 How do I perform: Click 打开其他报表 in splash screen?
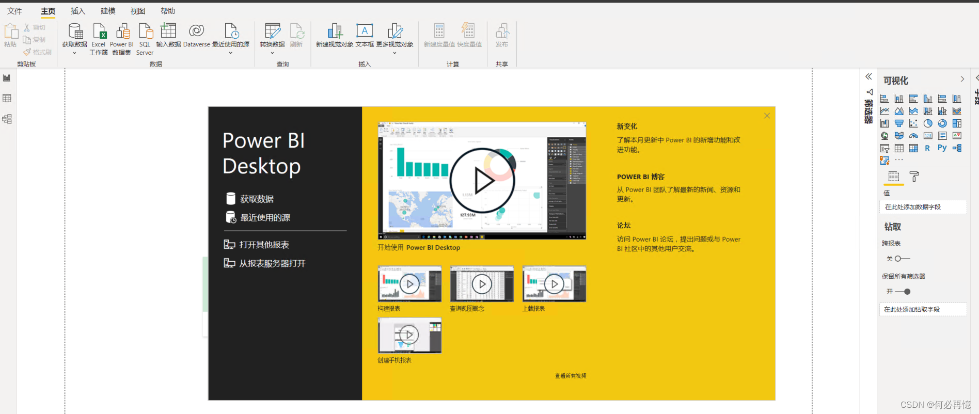coord(256,245)
